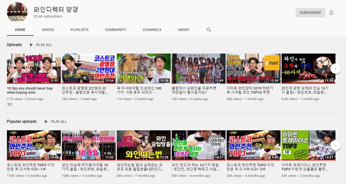Open the channel search magnifier icon

point(209,30)
